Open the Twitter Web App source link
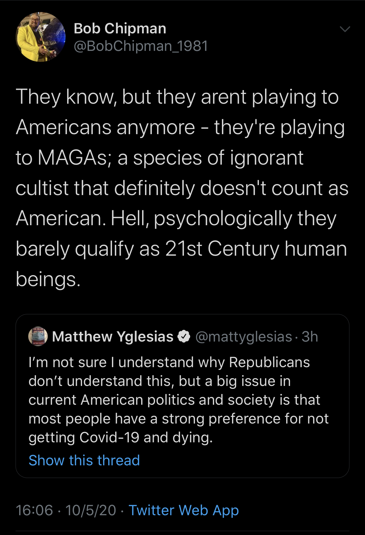This screenshot has width=365, height=535. (184, 510)
